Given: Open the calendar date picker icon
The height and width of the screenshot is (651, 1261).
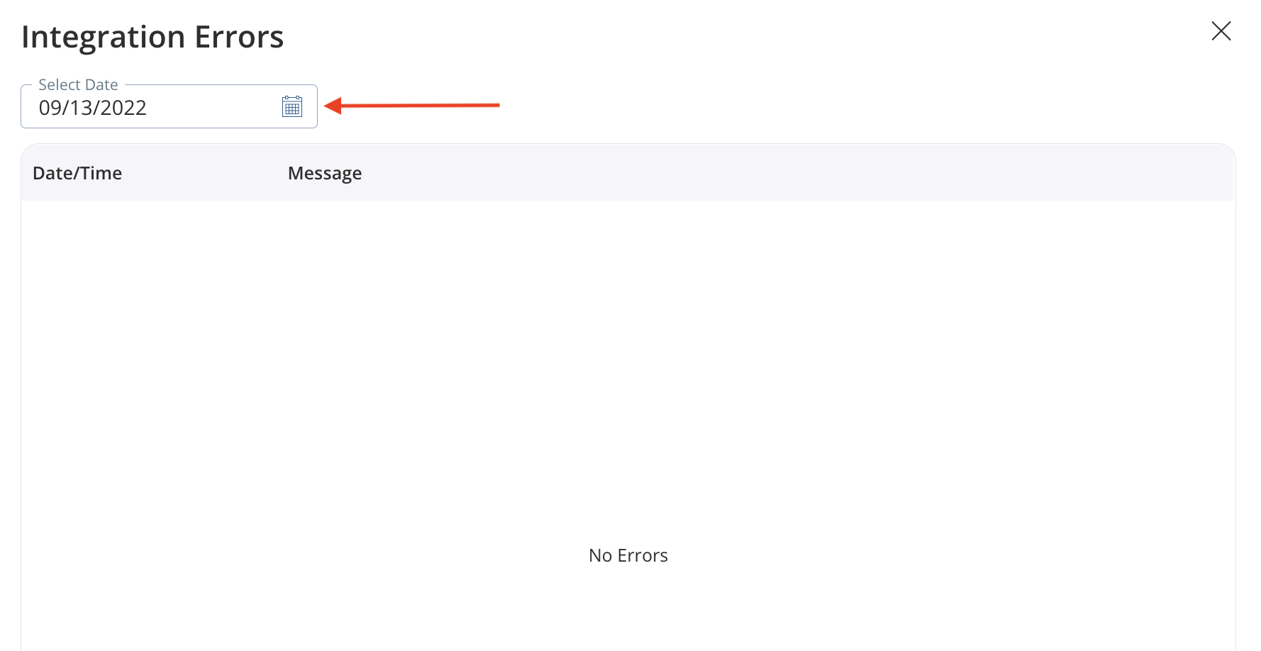Looking at the screenshot, I should coord(292,106).
